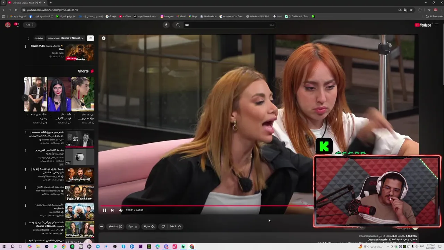Dislike the video with thumbs down
The image size is (444, 250).
[x=163, y=226]
